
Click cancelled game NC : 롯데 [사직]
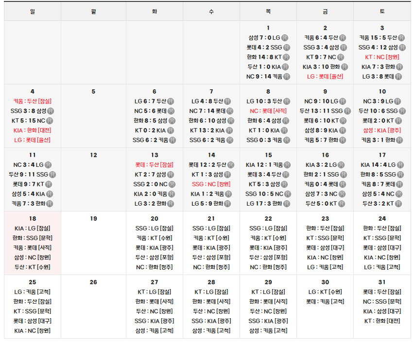tap(268, 111)
